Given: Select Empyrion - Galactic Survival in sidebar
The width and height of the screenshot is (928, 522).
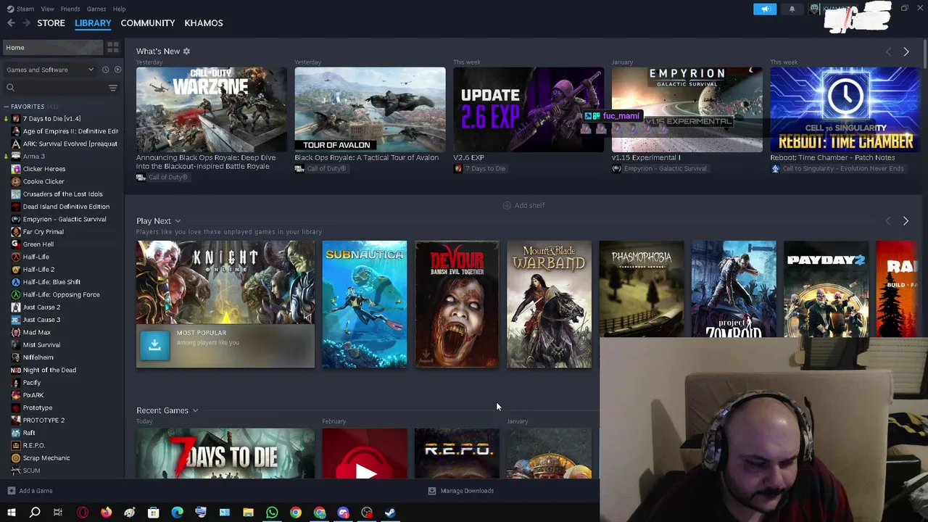Looking at the screenshot, I should point(64,219).
